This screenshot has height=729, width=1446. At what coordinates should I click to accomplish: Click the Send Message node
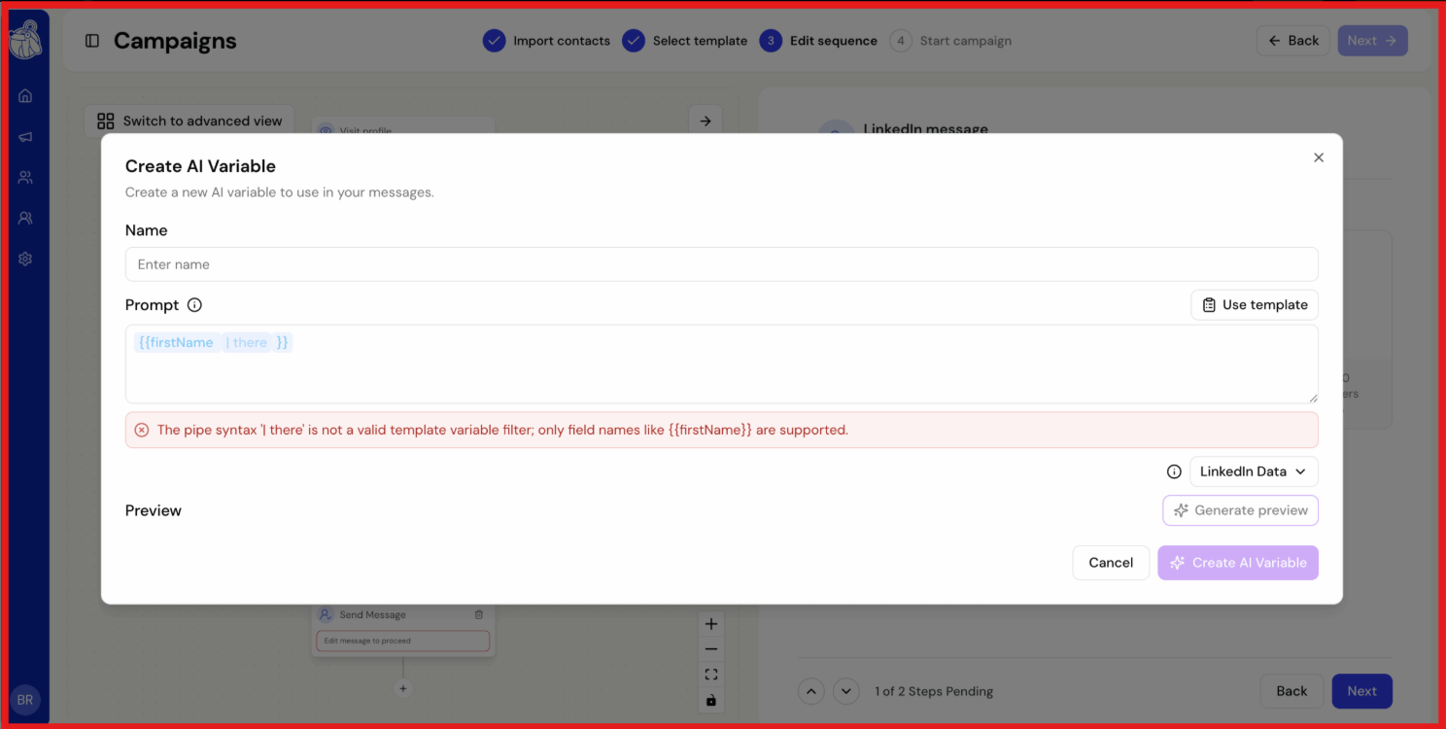pyautogui.click(x=402, y=629)
